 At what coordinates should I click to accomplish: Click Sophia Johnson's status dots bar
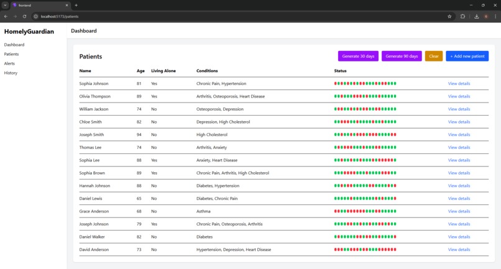pos(365,83)
